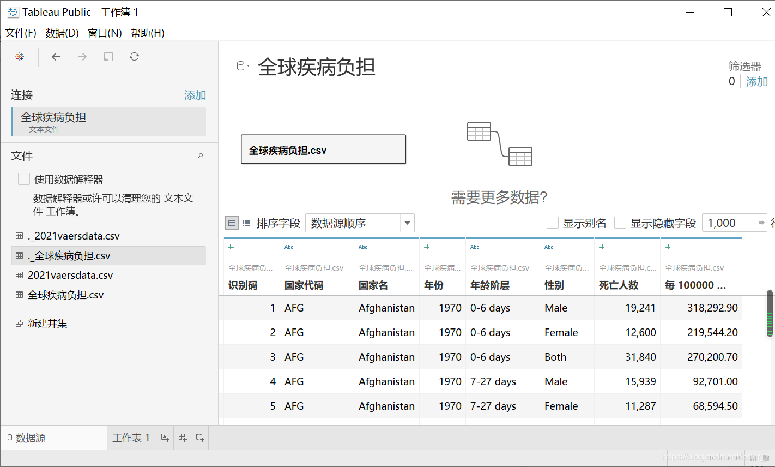Click the Abc type icon above 年龄阶层
775x467 pixels.
[x=475, y=247]
